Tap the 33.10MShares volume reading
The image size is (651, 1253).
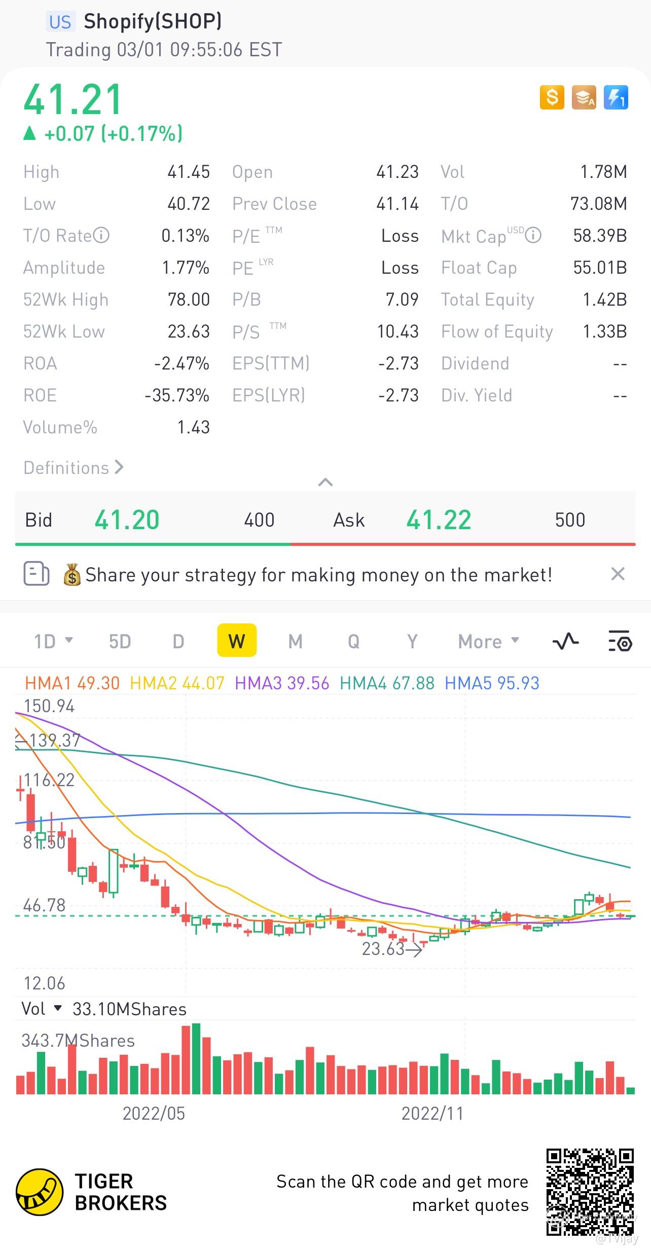tap(129, 1009)
